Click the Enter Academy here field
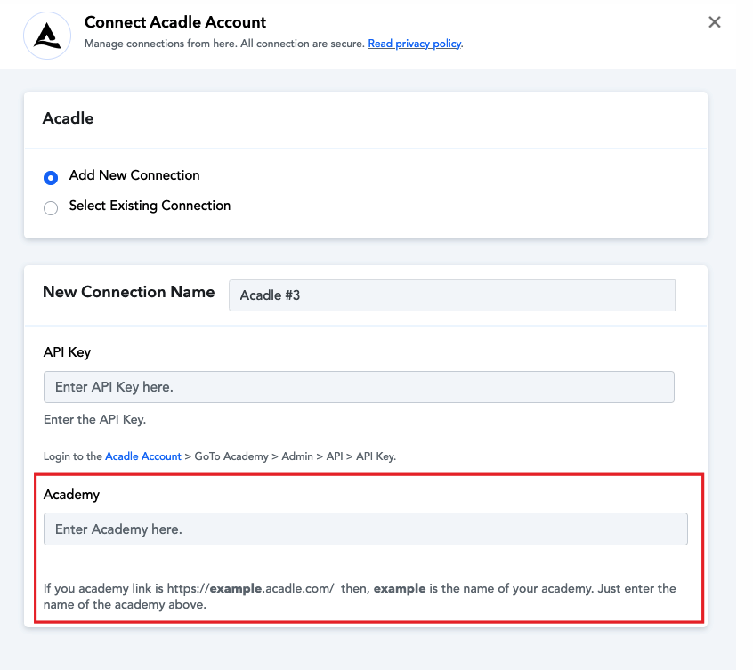 366,529
